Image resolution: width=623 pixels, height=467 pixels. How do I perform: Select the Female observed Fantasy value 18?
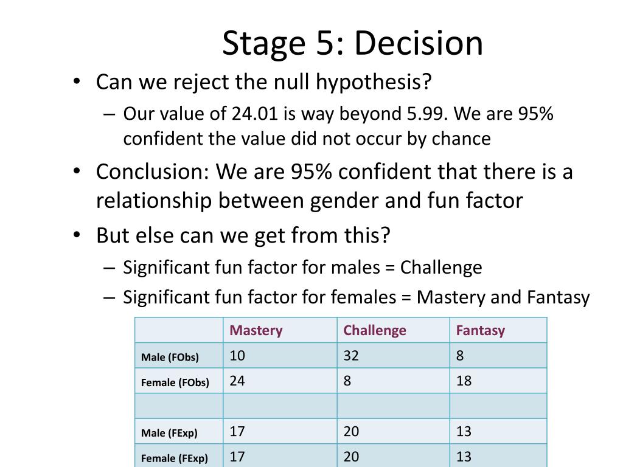[x=464, y=381]
